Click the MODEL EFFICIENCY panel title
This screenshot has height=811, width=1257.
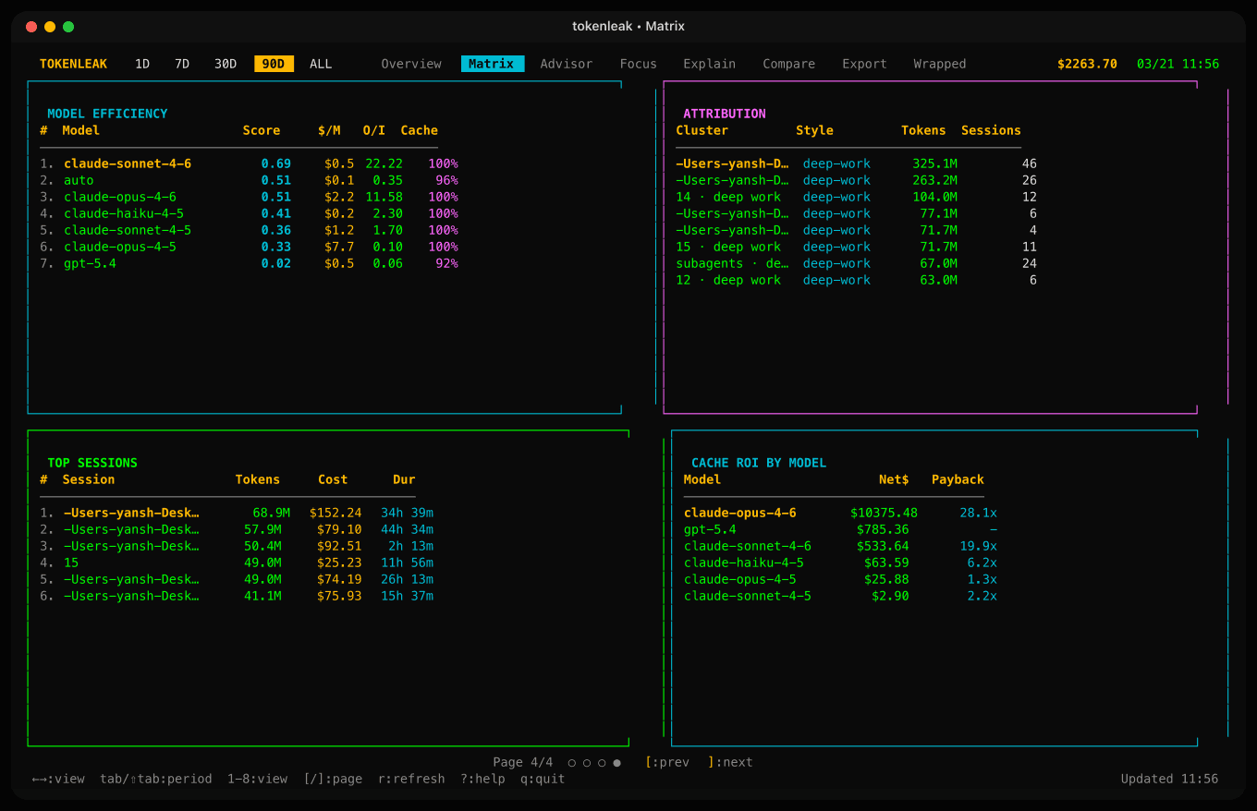tap(107, 114)
